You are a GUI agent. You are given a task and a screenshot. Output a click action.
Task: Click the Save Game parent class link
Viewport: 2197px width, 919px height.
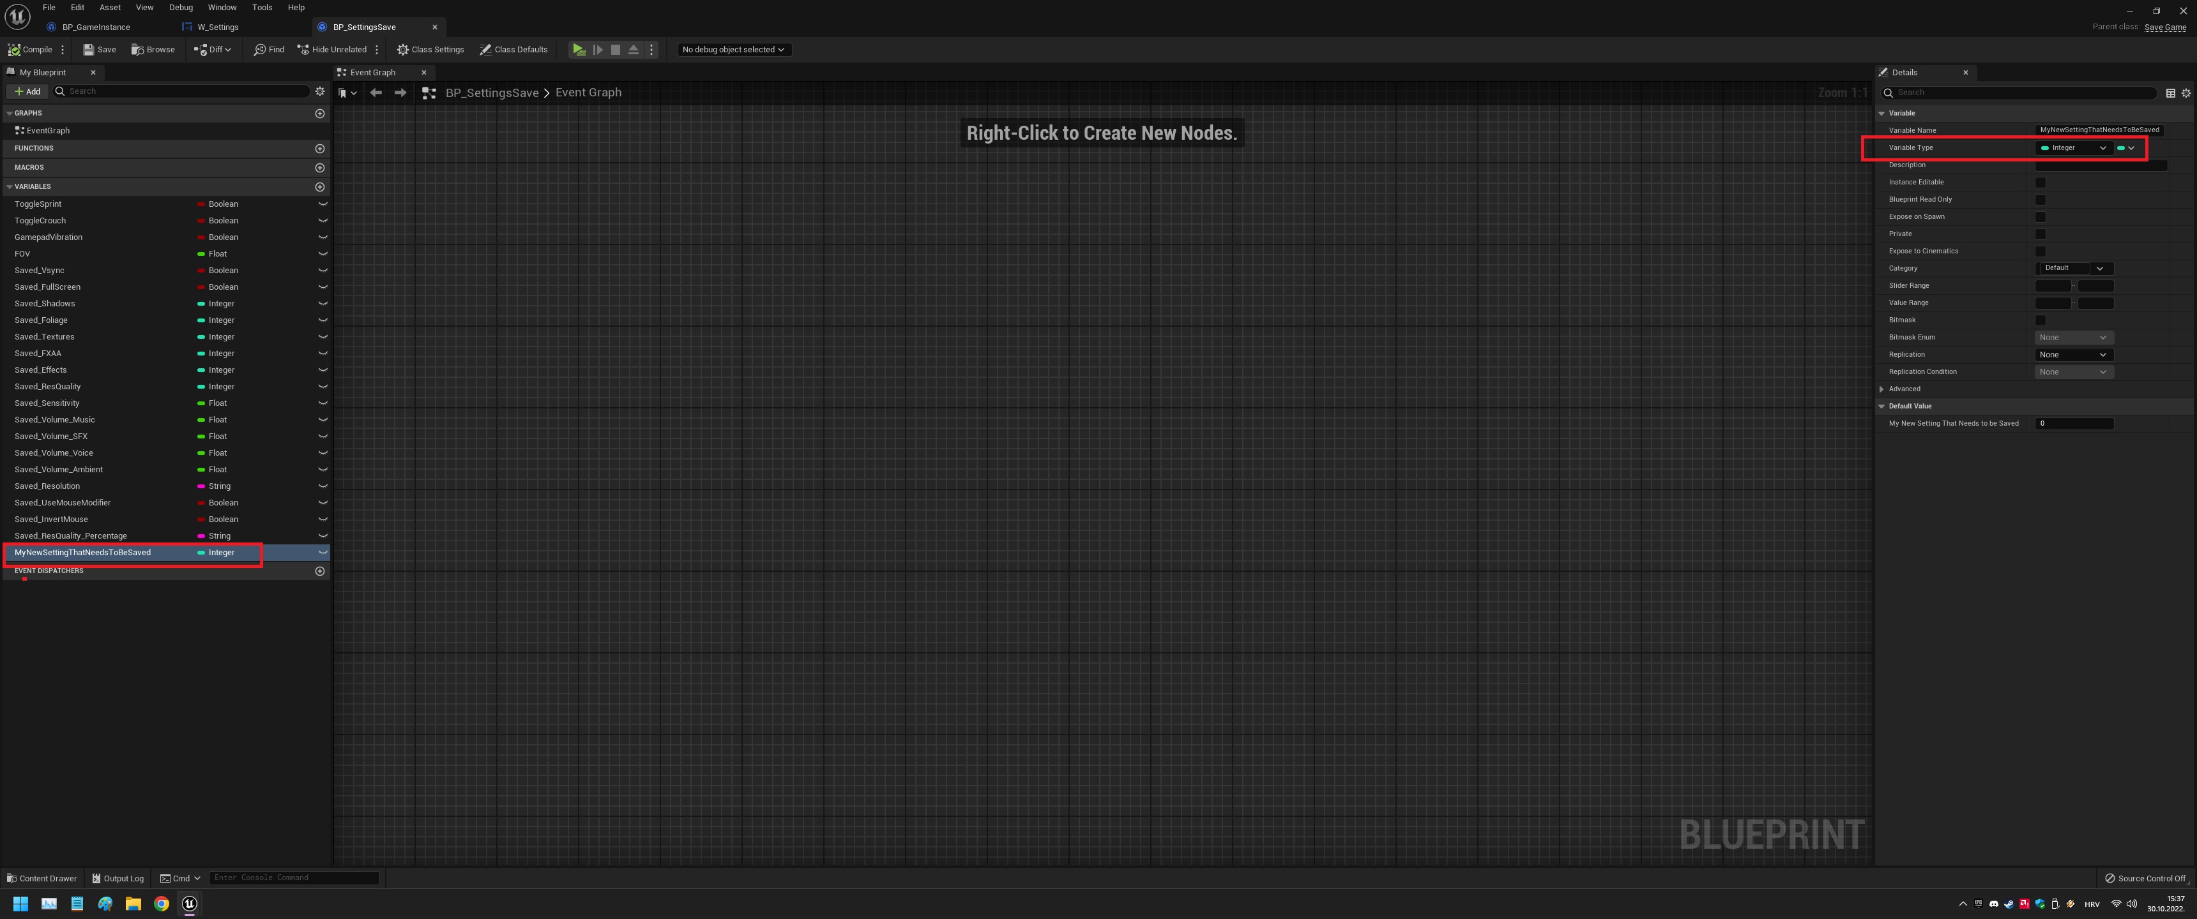point(2164,27)
